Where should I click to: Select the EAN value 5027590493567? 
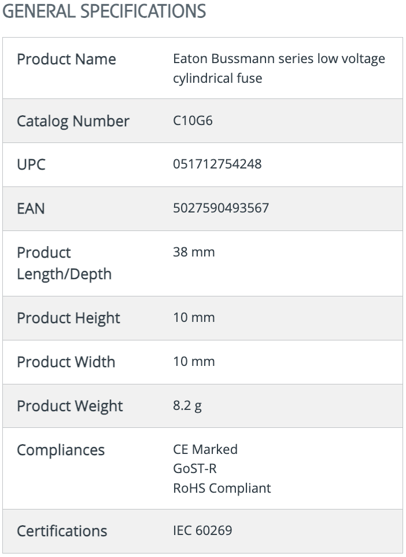point(221,208)
